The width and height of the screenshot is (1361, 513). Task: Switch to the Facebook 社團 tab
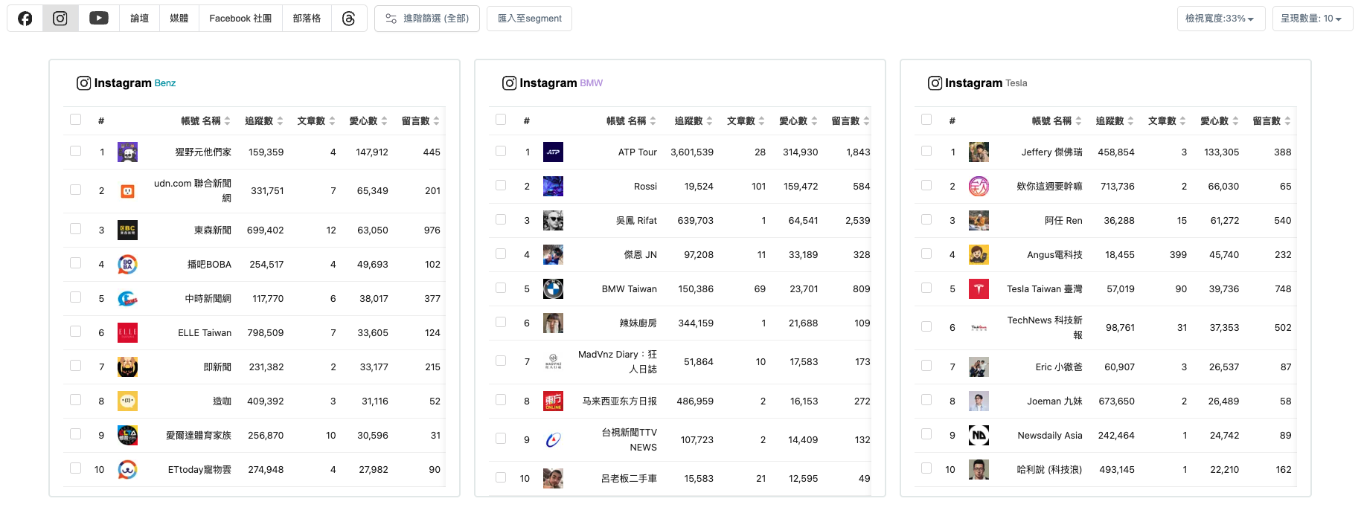pos(240,19)
